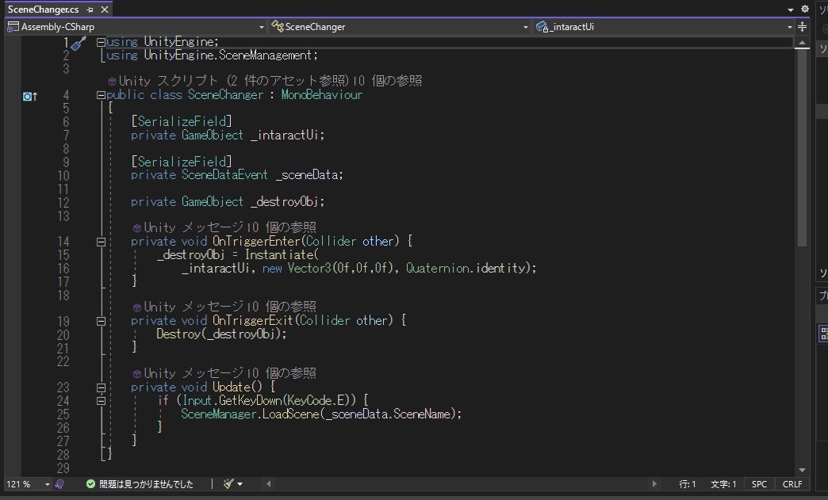
Task: Click vertical scrollbar up arrow
Action: tap(802, 43)
